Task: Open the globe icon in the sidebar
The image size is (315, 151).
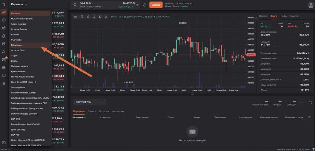Action: click(x=4, y=68)
